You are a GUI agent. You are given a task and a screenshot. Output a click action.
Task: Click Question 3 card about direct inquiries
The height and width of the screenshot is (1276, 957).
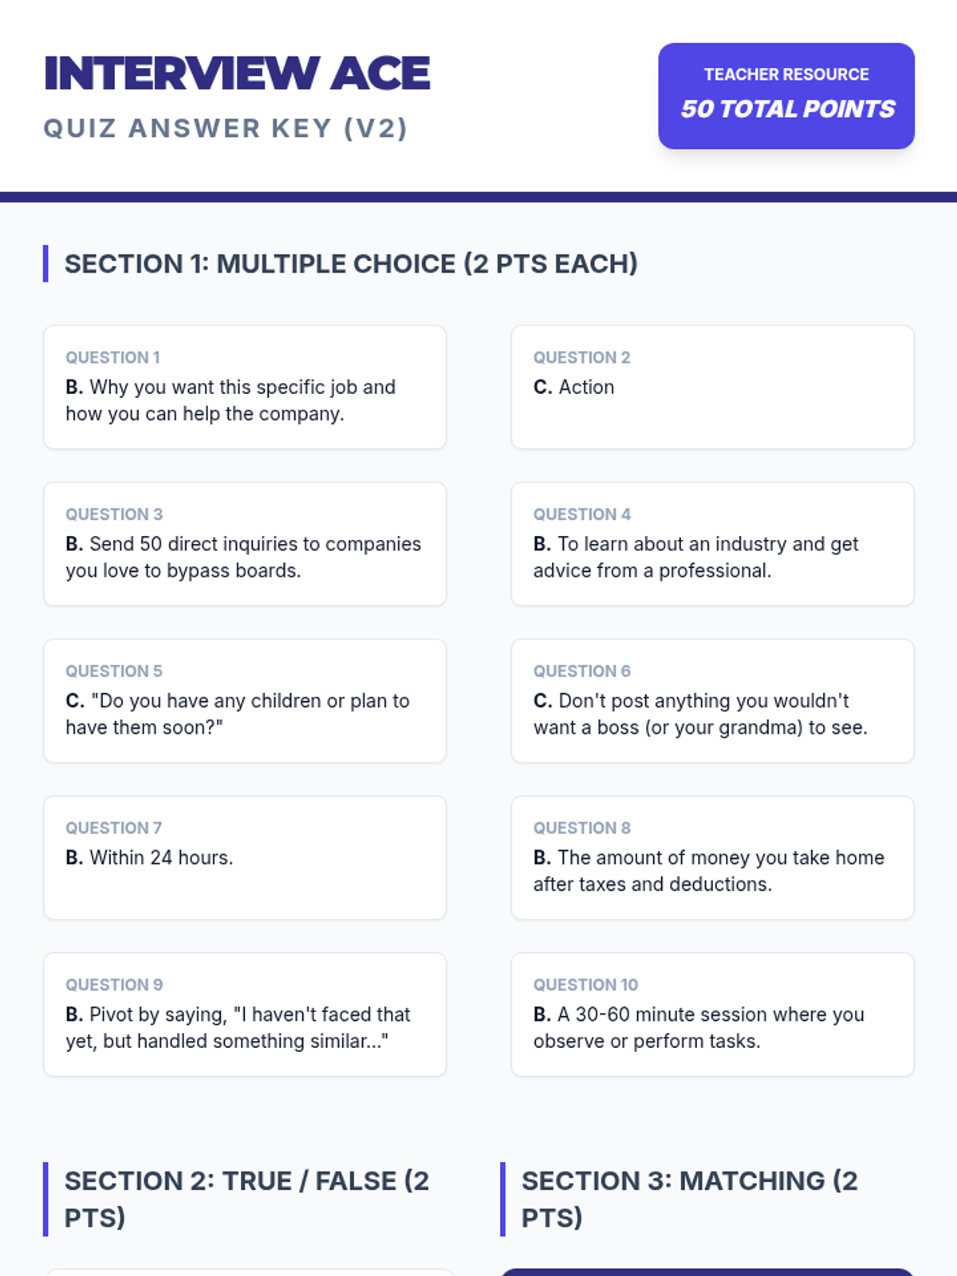(245, 544)
